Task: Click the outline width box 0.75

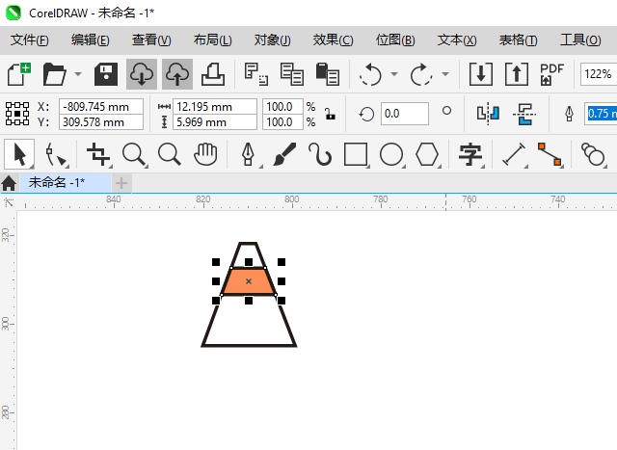Action: click(602, 114)
